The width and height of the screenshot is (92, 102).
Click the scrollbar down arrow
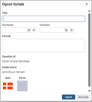[x=89, y=91]
